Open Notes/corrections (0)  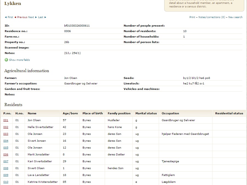point(212,17)
